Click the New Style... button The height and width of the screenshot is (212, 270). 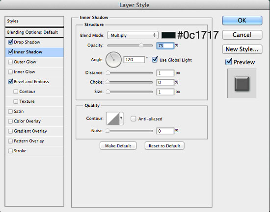click(242, 49)
